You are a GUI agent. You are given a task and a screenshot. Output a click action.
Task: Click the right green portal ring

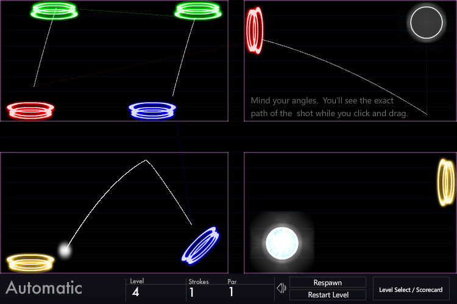(x=198, y=11)
